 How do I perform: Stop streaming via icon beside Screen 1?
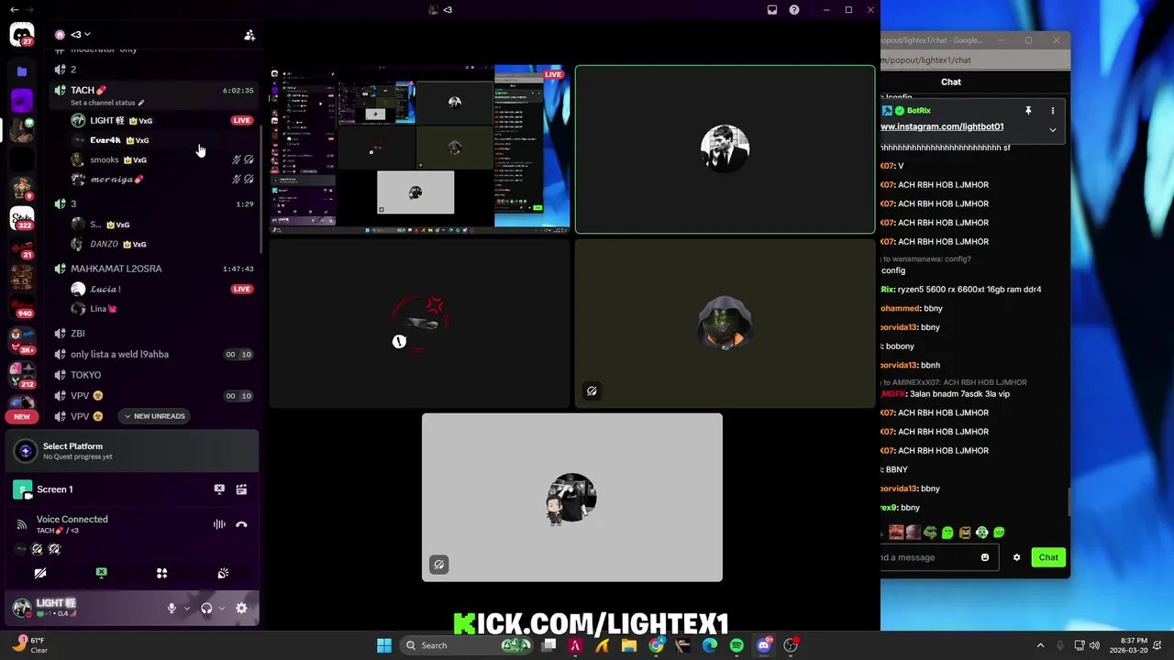coord(219,489)
